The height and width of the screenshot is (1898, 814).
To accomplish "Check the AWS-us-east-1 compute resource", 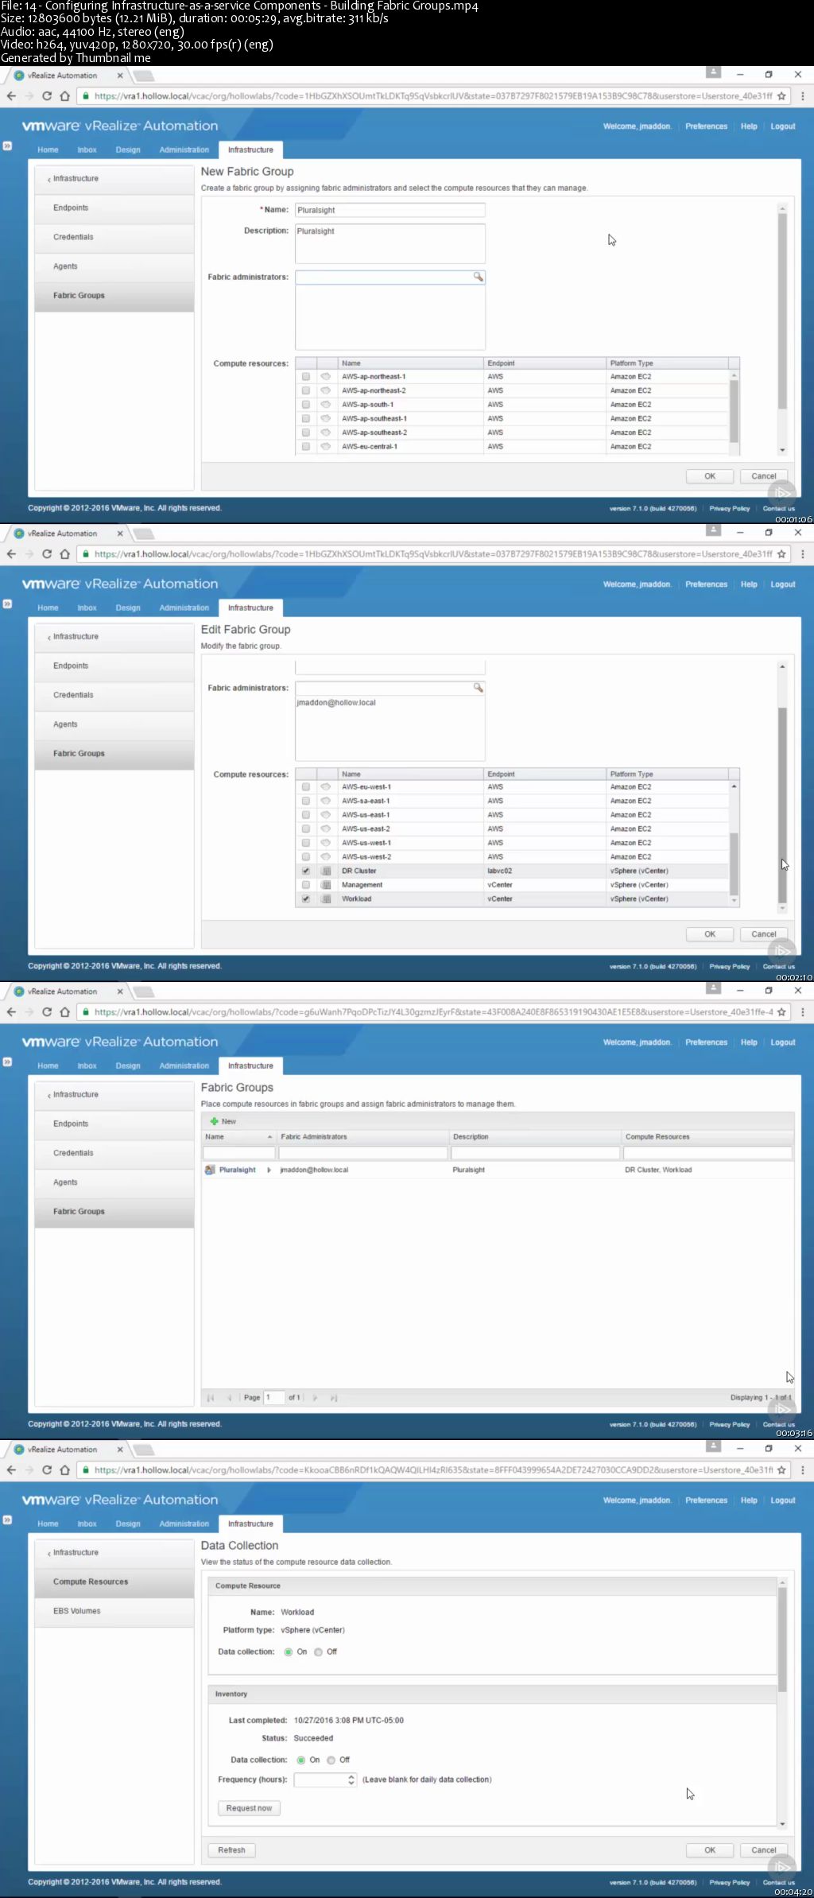I will tap(306, 815).
